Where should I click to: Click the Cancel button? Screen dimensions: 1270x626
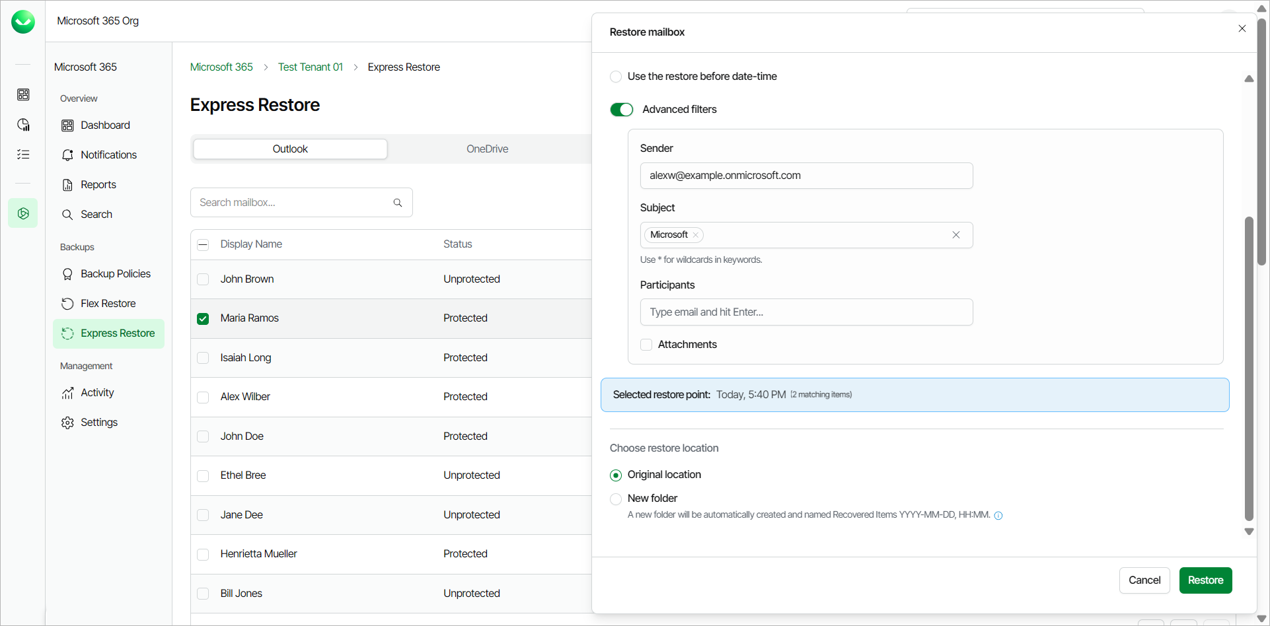click(1144, 580)
